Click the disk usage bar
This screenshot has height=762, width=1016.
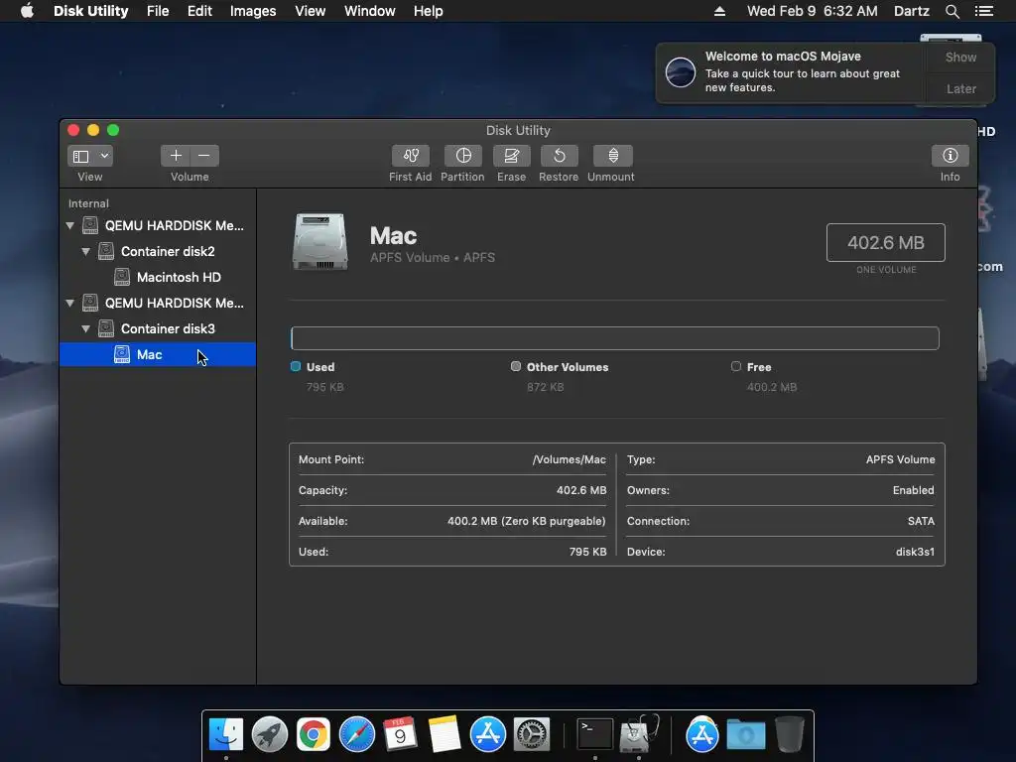615,338
